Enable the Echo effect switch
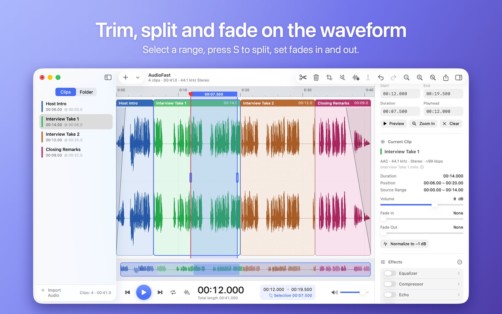Viewport: 502px width, 314px height. [x=390, y=295]
